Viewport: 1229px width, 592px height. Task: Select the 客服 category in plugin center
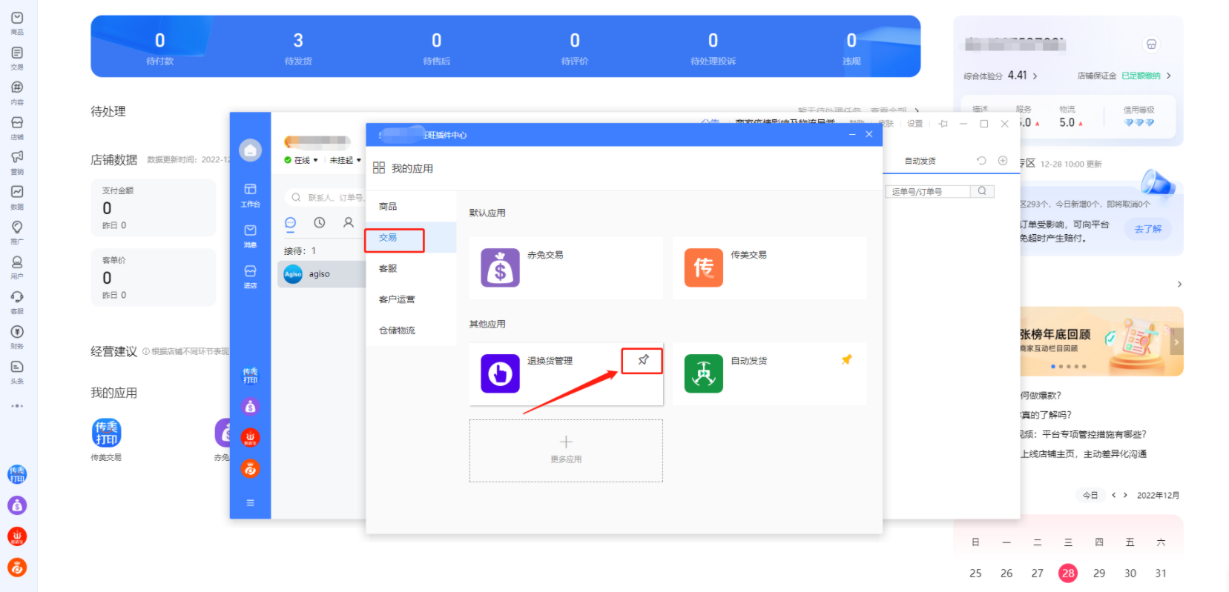[x=388, y=268]
